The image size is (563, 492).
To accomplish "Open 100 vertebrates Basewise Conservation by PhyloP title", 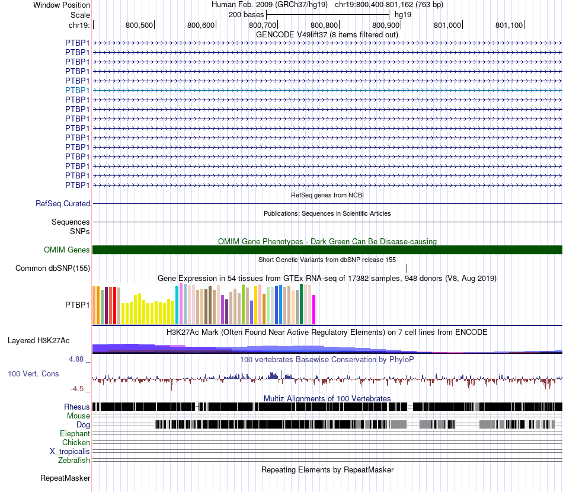I will (x=327, y=359).
